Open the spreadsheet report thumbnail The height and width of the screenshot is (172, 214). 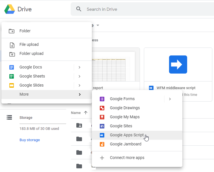(116, 64)
